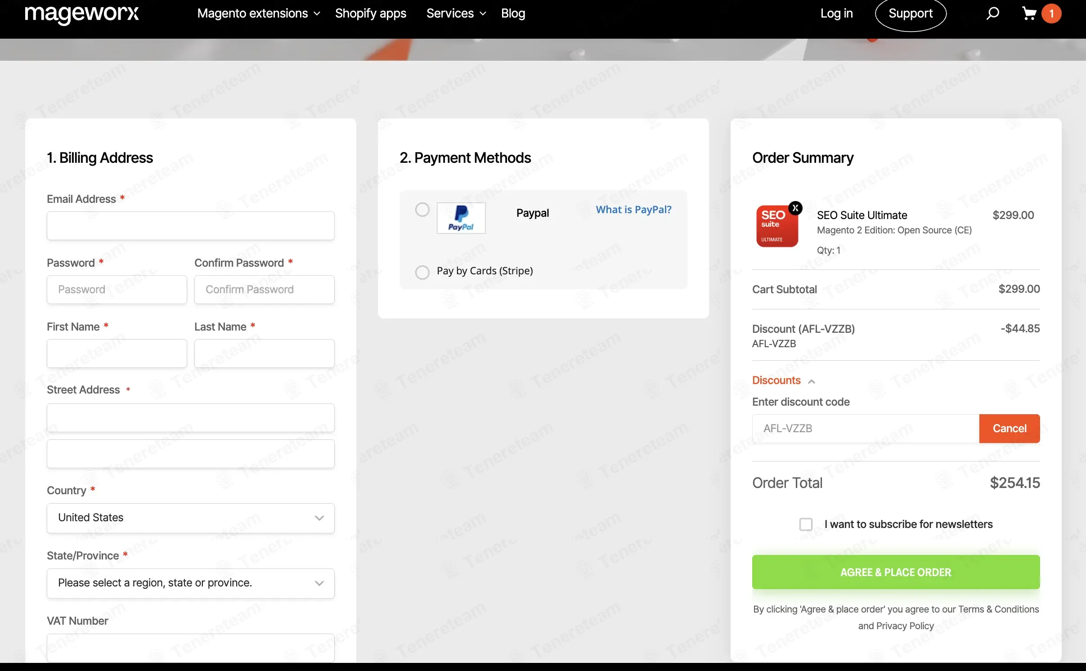The width and height of the screenshot is (1086, 671).
Task: Focus the second Street Address line
Action: (191, 454)
